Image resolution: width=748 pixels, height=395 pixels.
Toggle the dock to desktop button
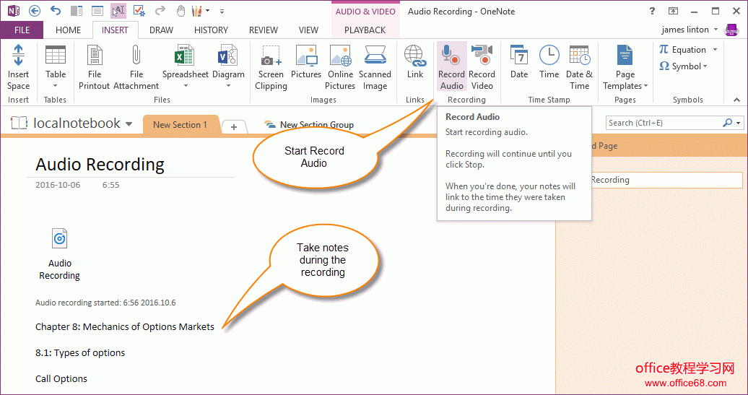[x=77, y=11]
